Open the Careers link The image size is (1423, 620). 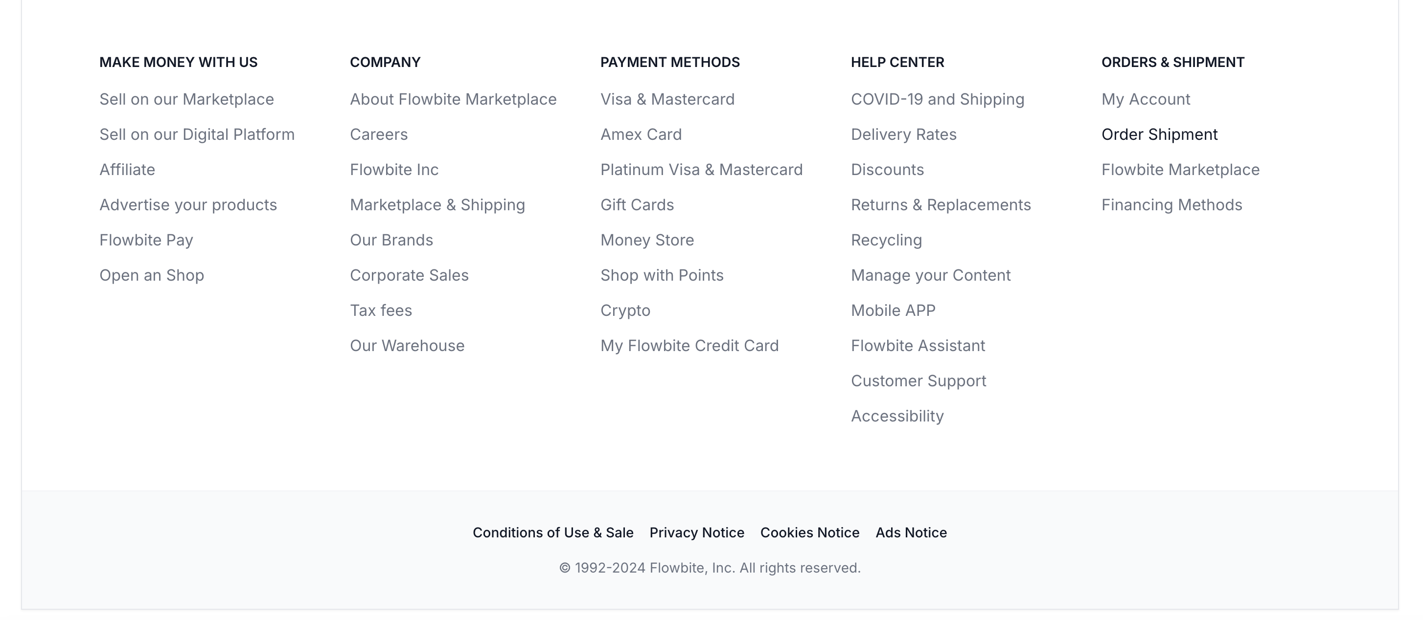coord(378,135)
